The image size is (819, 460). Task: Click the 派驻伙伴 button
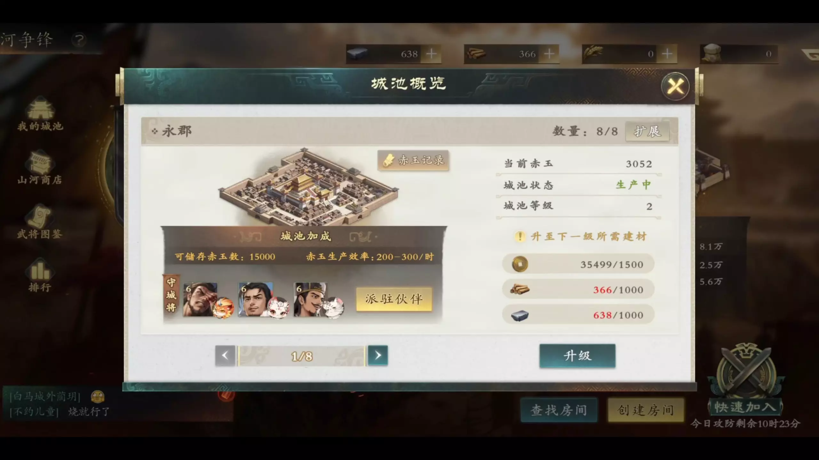tap(394, 299)
